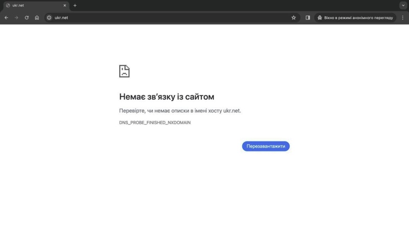This screenshot has width=409, height=233.
Task: Click the favicon on the ukr.net tab
Action: (x=8, y=5)
